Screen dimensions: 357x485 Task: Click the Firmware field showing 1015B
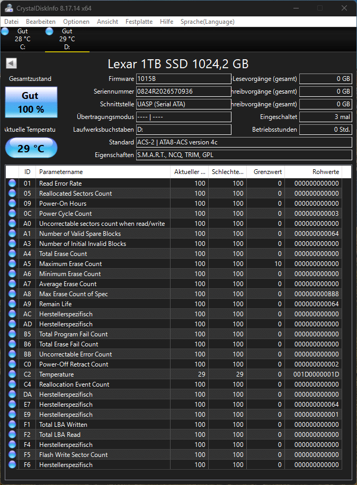pos(183,79)
